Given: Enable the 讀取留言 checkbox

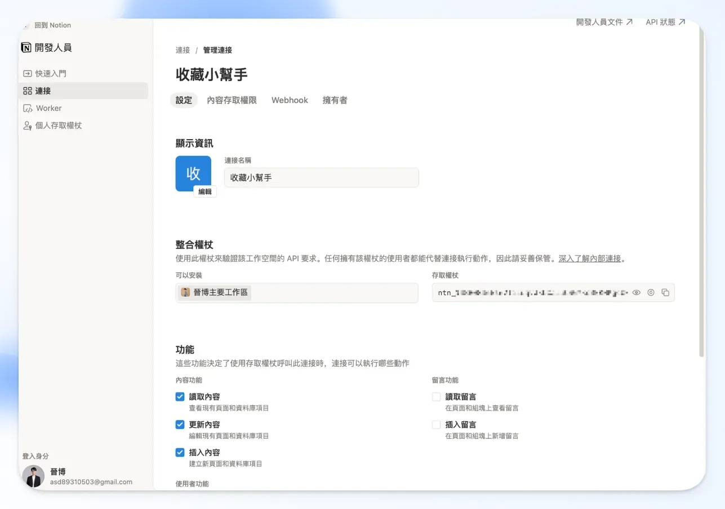Looking at the screenshot, I should click(x=436, y=397).
